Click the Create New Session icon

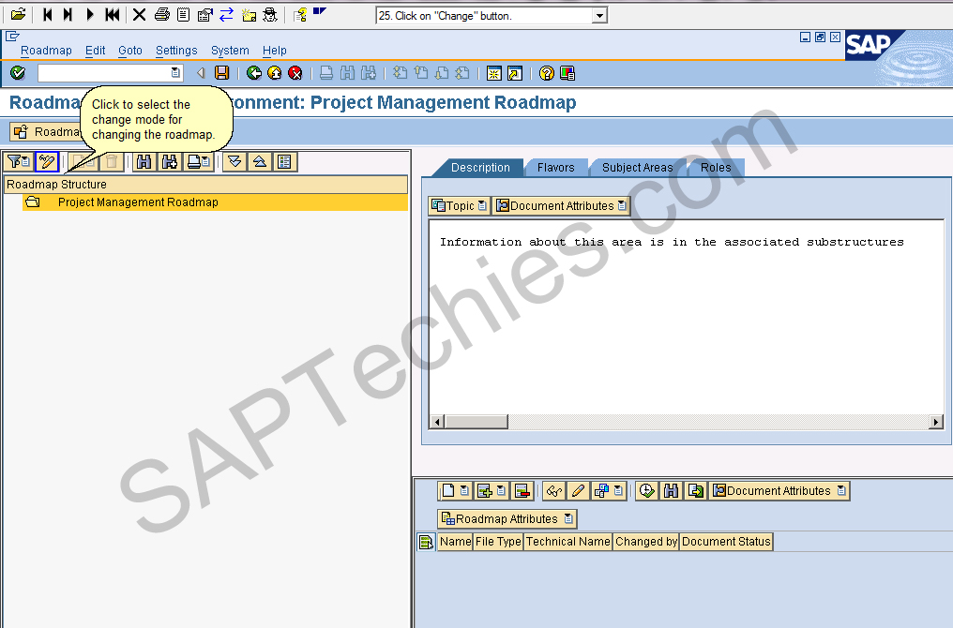tap(494, 73)
